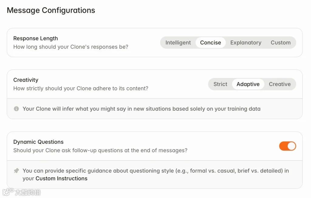
Task: Click the Dynamic Questions label
Action: point(38,142)
